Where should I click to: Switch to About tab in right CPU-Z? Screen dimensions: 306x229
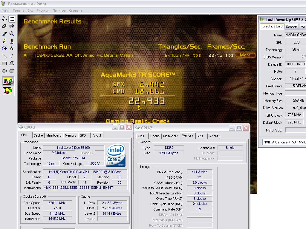click(214, 136)
